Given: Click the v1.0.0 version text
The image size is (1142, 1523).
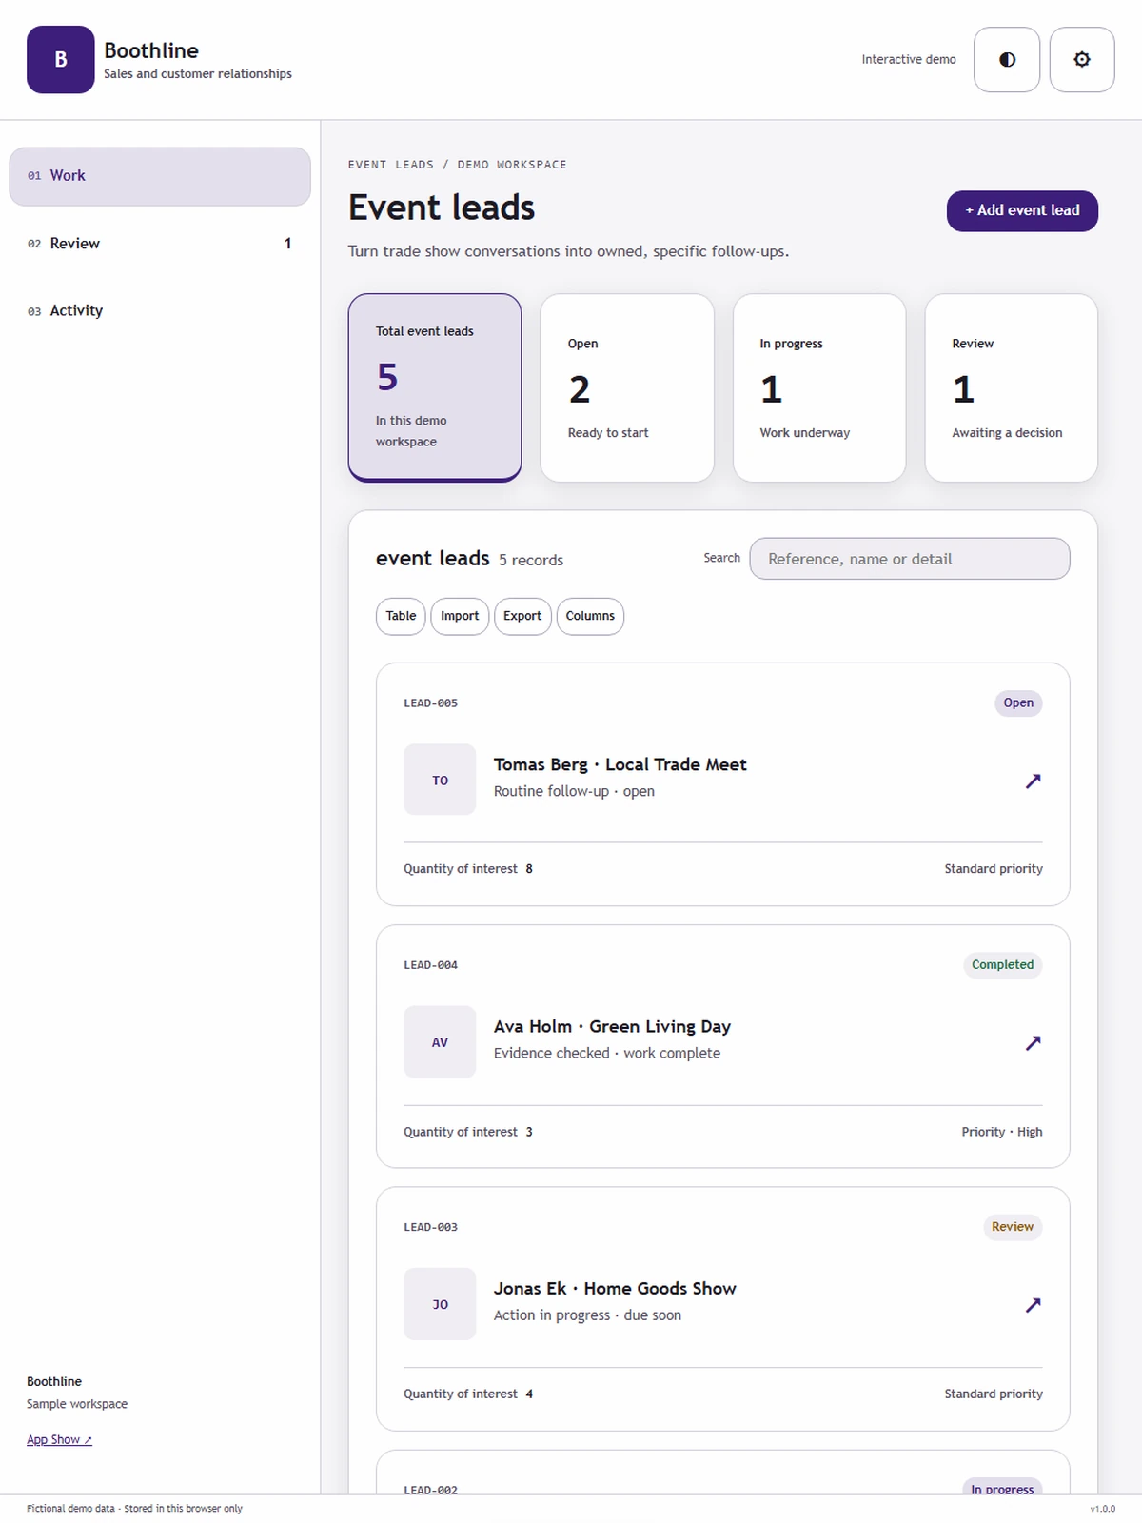Looking at the screenshot, I should tap(1102, 1509).
